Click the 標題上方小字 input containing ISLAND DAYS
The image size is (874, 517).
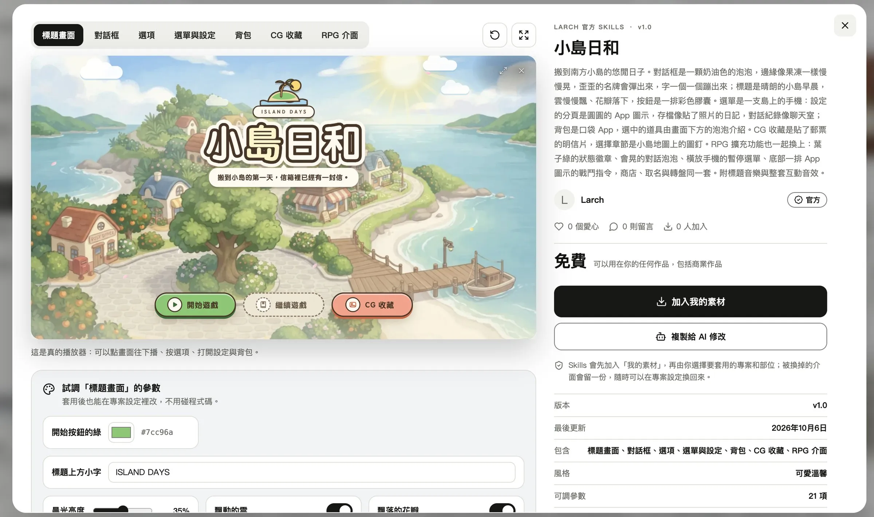pos(312,472)
